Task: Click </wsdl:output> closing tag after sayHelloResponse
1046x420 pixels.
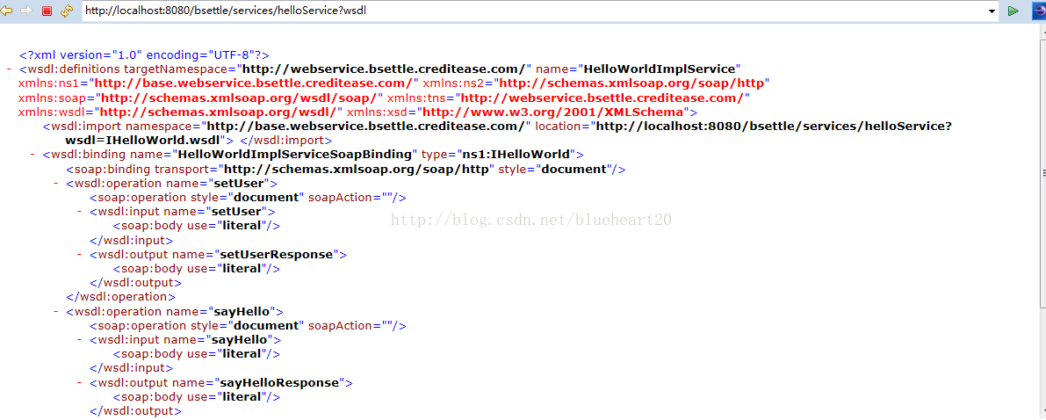Action: pos(135,411)
